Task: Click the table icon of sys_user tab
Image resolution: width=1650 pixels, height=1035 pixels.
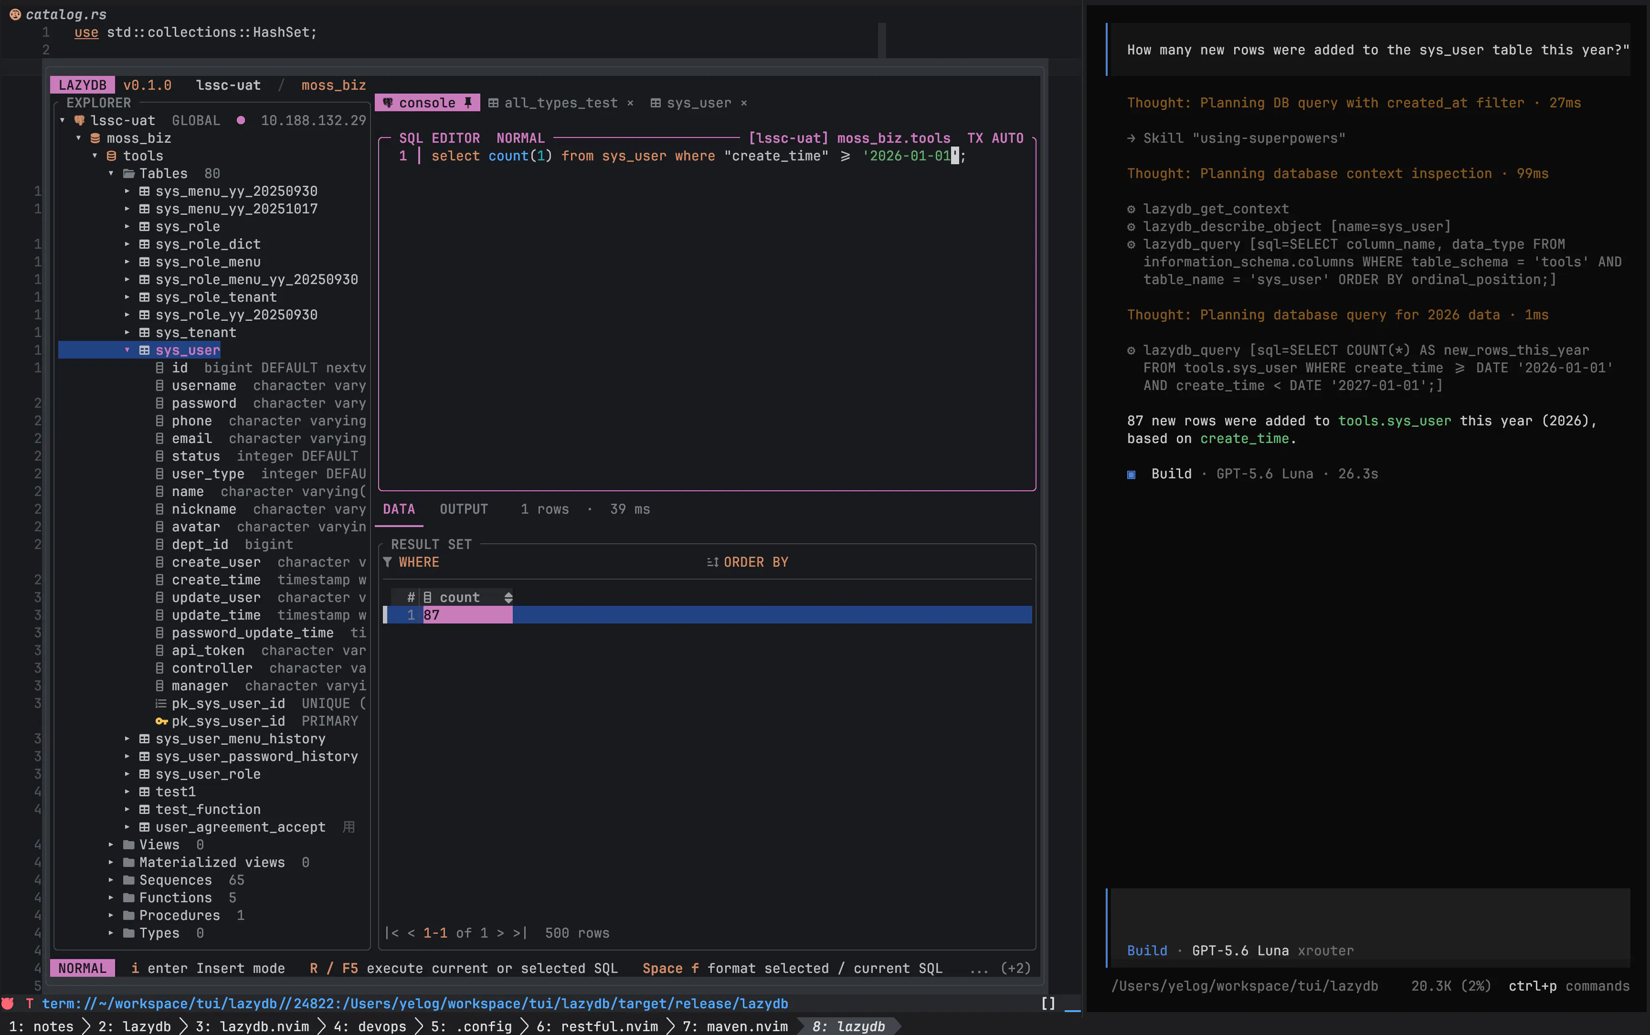Action: (x=655, y=103)
